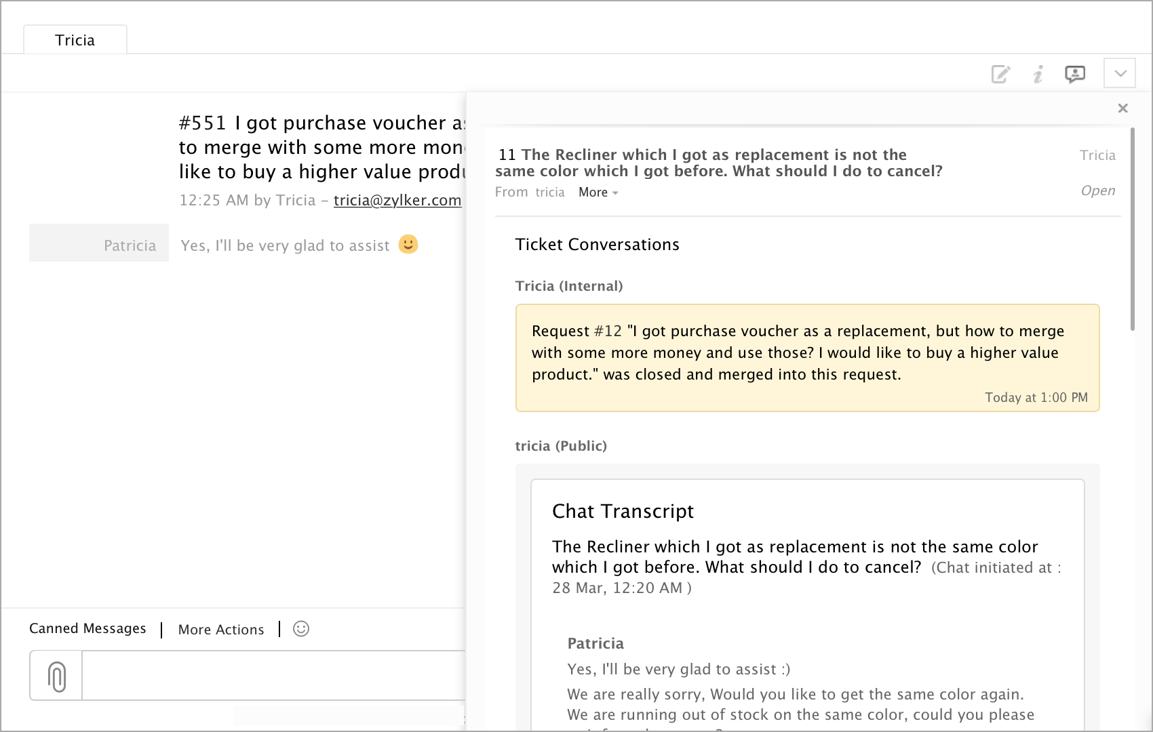The image size is (1153, 732).
Task: Click the 'tricia (Public)' comment author
Action: [x=561, y=446]
